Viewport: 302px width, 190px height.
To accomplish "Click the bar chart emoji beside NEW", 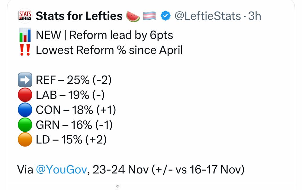I will click(x=25, y=35).
